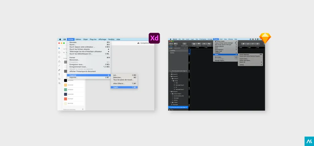Select the Pen tool in XD toolbar
The image size is (314, 146).
(x=59, y=70)
